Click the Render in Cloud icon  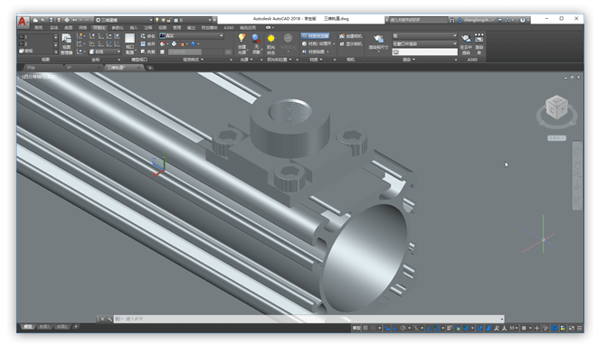click(466, 43)
